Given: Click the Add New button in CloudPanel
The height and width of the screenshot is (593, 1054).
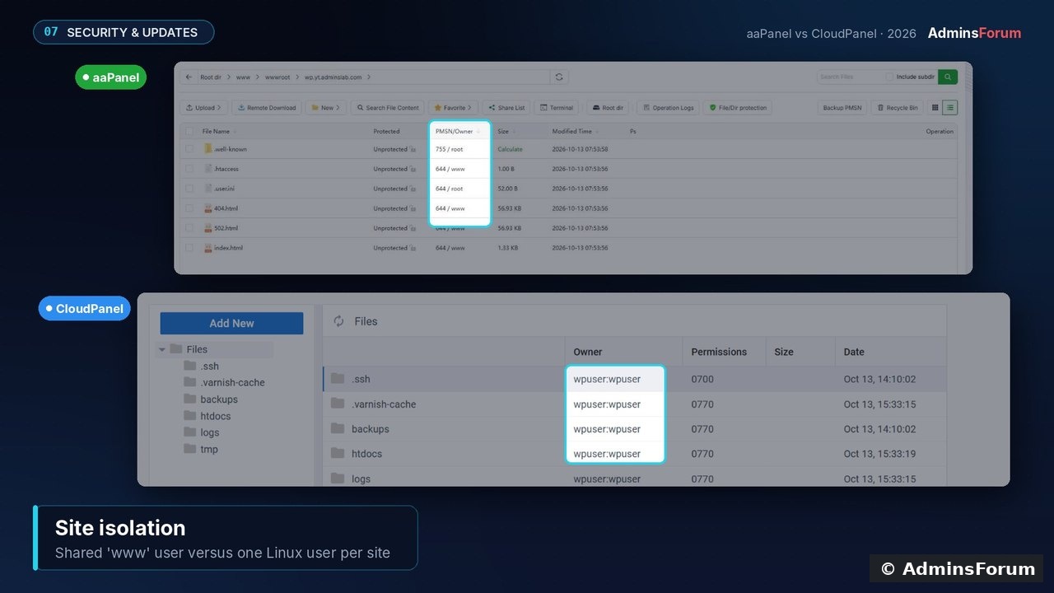Looking at the screenshot, I should tap(231, 323).
